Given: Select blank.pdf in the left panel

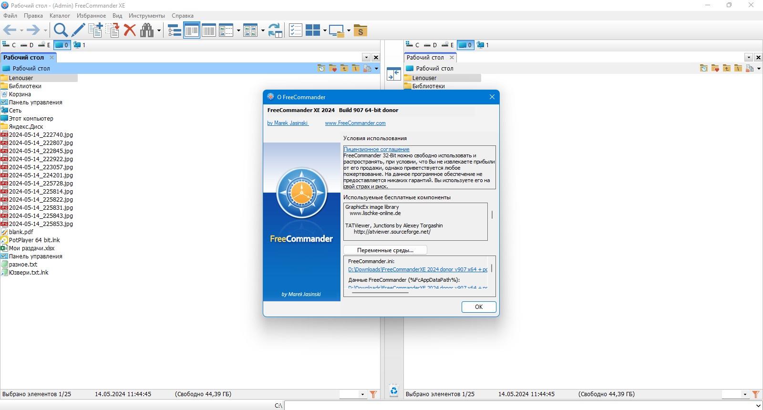Looking at the screenshot, I should pos(21,232).
